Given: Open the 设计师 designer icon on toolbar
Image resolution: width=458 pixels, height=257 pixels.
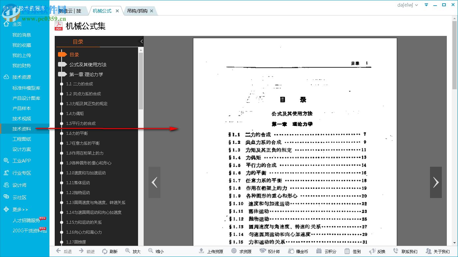Looking at the screenshot, I should tap(270, 251).
